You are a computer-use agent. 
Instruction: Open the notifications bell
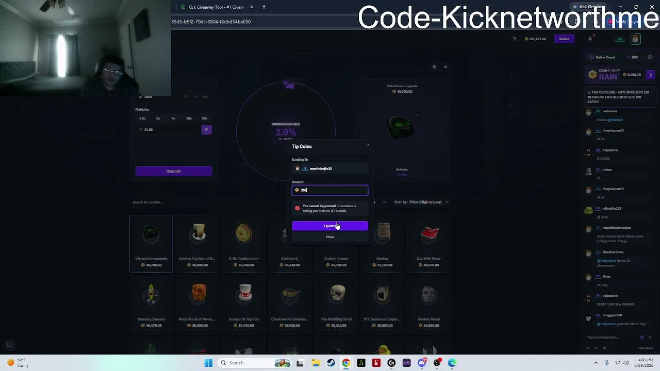click(x=590, y=39)
